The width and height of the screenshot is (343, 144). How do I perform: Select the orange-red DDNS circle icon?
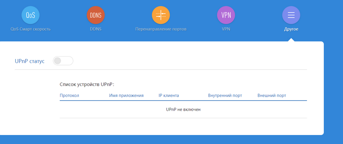click(x=95, y=15)
